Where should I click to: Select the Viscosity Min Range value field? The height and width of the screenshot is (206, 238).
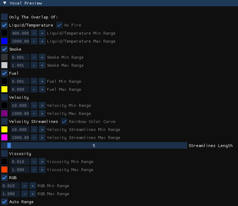point(20,161)
